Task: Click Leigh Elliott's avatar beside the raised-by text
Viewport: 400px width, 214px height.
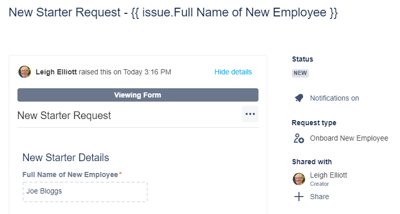Action: (x=25, y=72)
